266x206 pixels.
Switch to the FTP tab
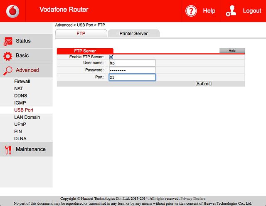(81, 33)
